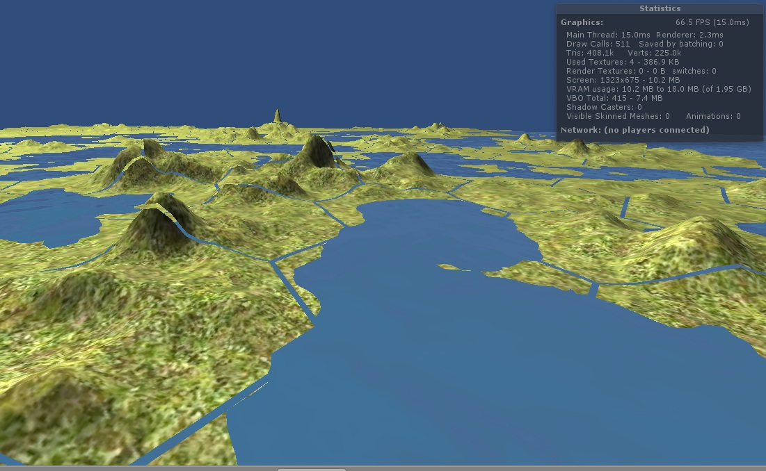Click the Statistics panel title
766x471 pixels.
tap(660, 8)
